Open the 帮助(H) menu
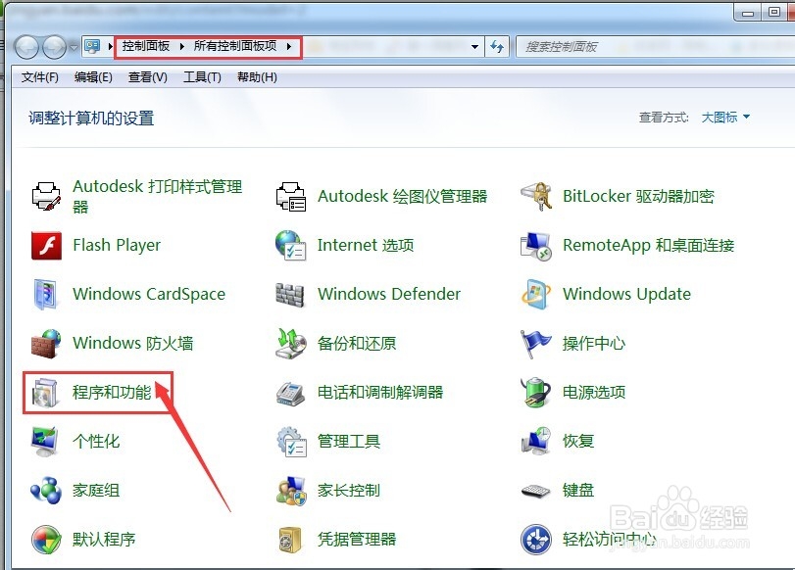 click(257, 77)
